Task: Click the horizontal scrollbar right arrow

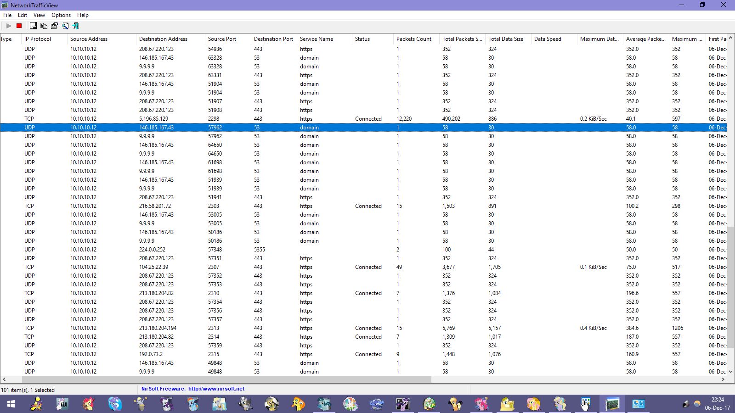Action: coord(723,380)
